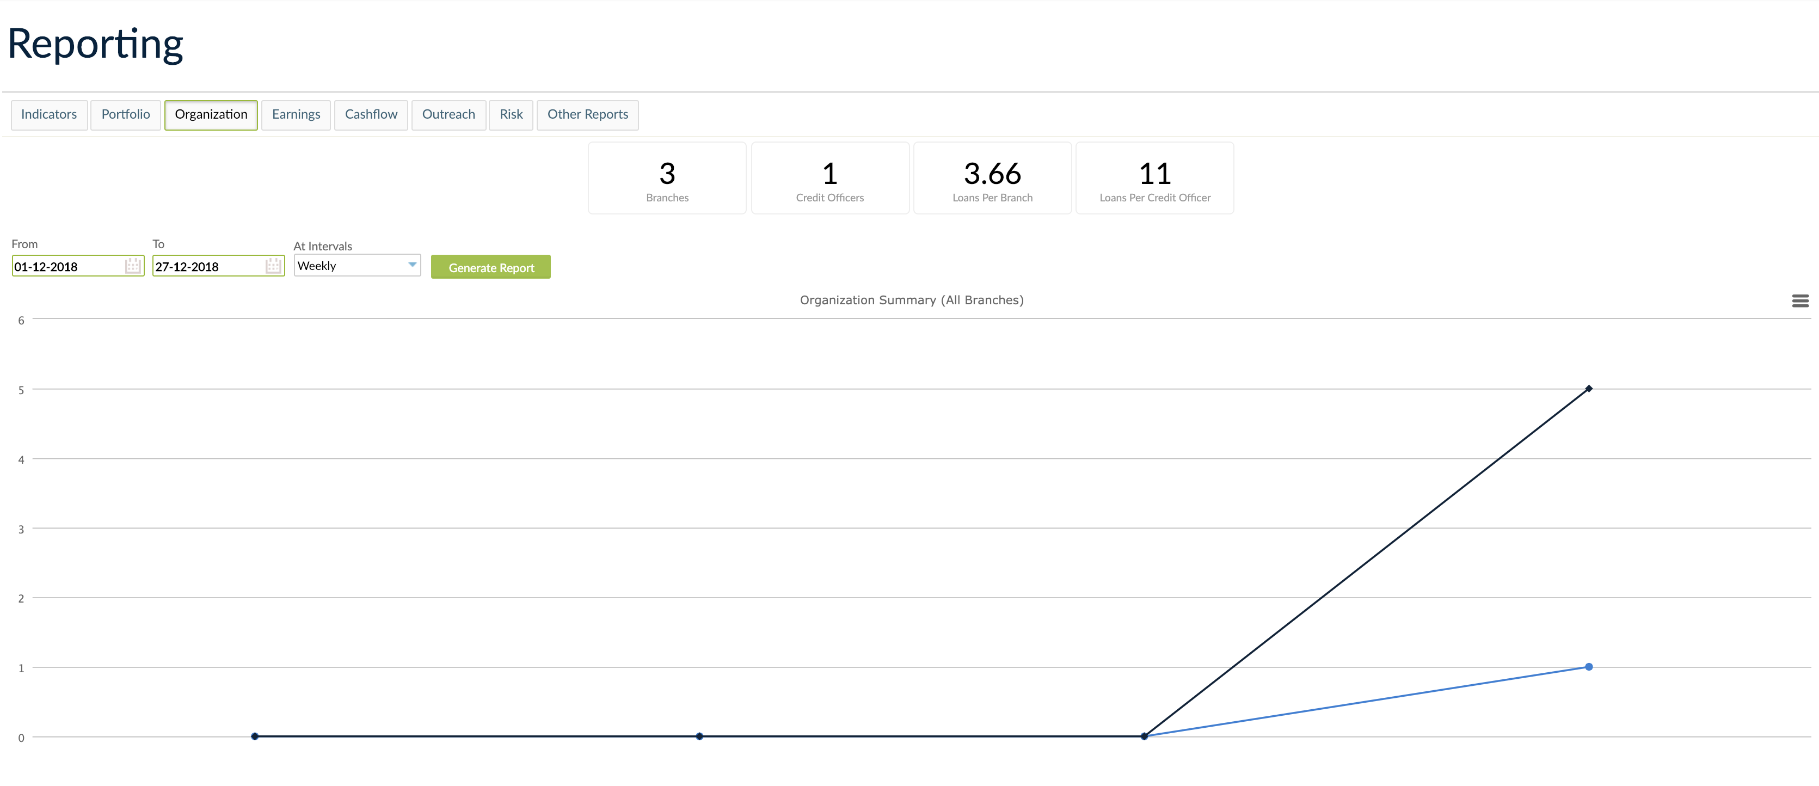Click the Branches stat card
The image size is (1819, 786).
[667, 178]
